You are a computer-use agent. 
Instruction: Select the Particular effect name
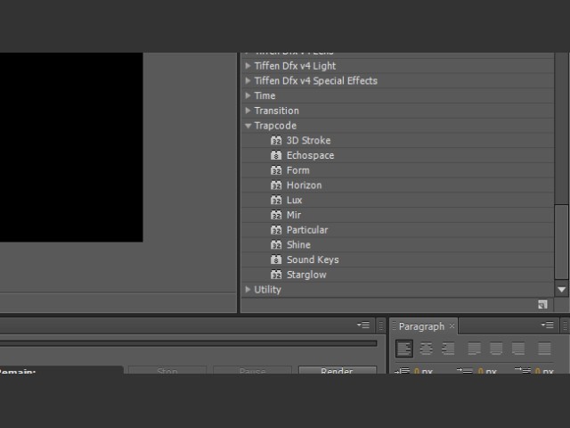tap(307, 230)
